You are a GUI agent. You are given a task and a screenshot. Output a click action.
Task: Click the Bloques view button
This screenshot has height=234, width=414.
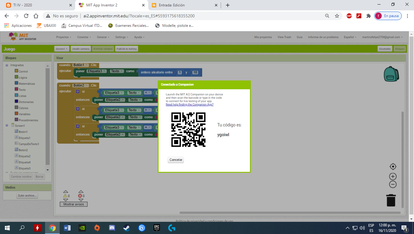[399, 49]
